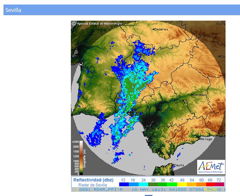This screenshot has height=196, width=240.
Task: Click the Ceuta city marker
Action: pyautogui.click(x=174, y=165)
